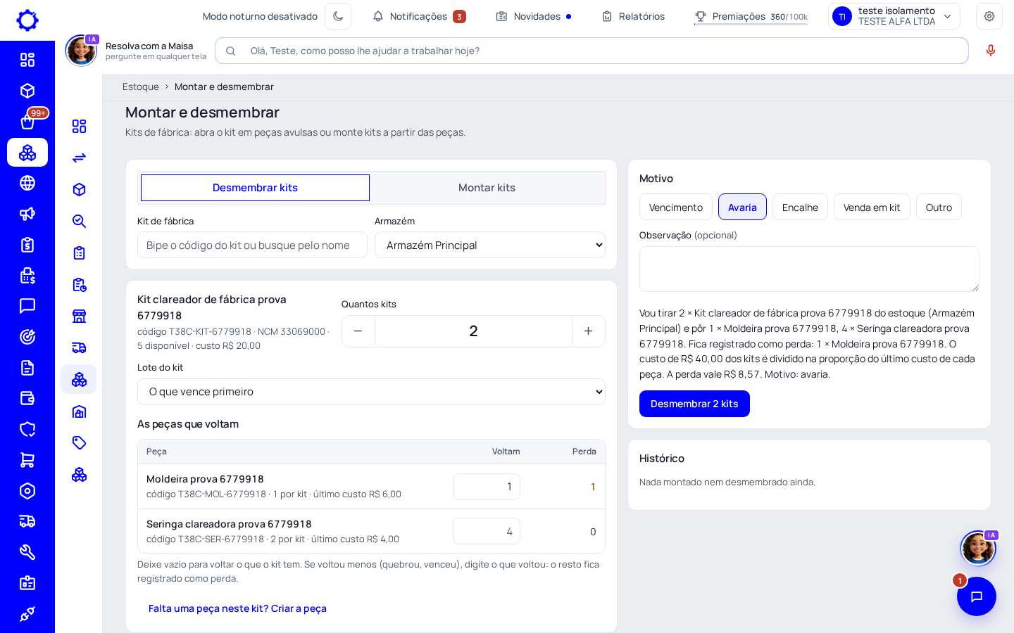Select the Outro reason

(939, 207)
